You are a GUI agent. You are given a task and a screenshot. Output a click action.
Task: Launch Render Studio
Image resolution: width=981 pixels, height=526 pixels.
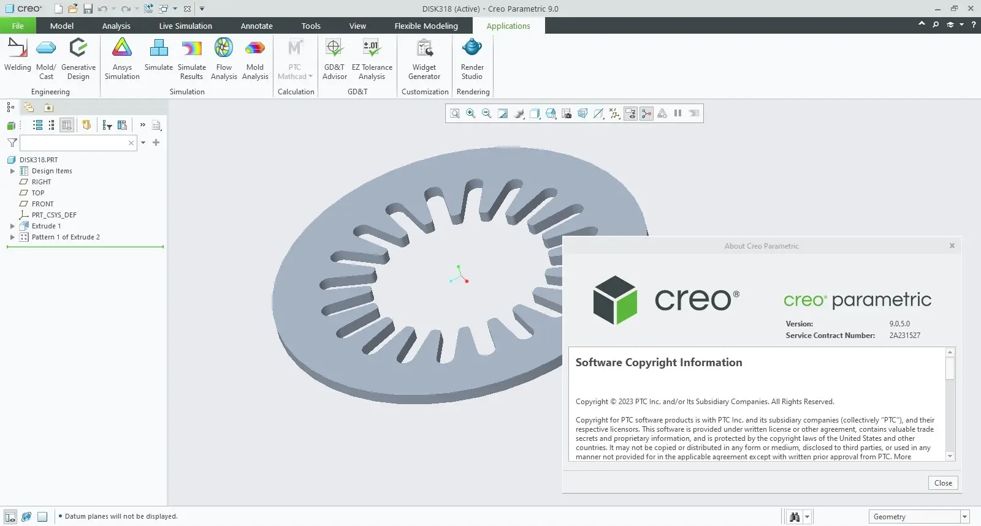472,59
